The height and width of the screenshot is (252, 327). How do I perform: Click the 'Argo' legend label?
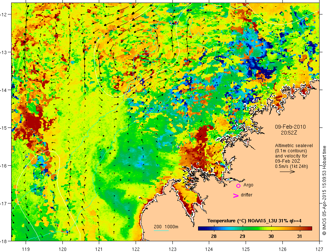coord(248,185)
